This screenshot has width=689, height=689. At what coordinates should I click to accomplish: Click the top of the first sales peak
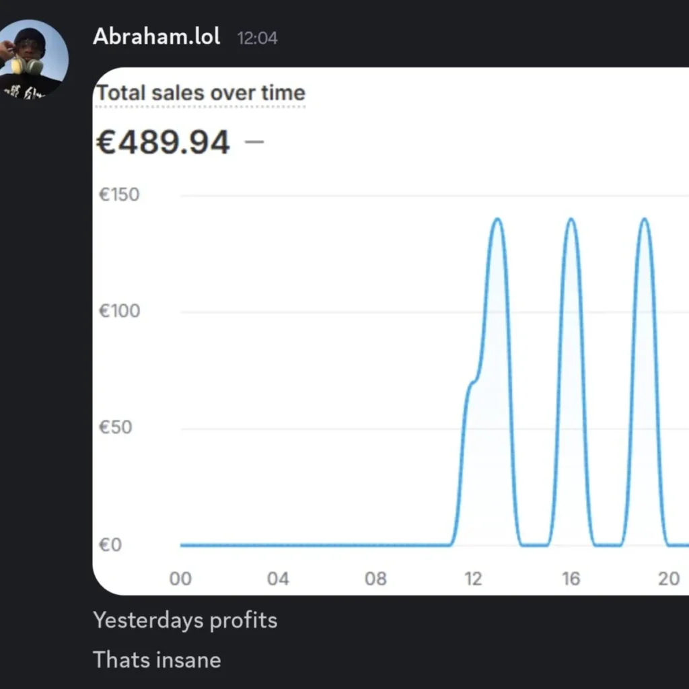click(497, 219)
